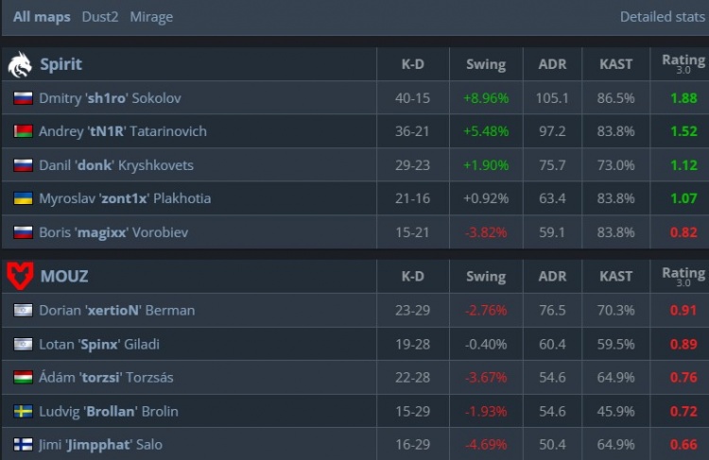Select the Dust2 map tab
Image resolution: width=709 pixels, height=460 pixels.
pyautogui.click(x=99, y=17)
